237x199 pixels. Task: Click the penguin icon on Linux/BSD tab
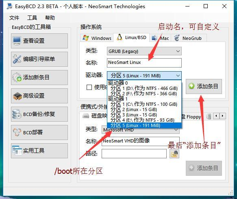[120, 37]
